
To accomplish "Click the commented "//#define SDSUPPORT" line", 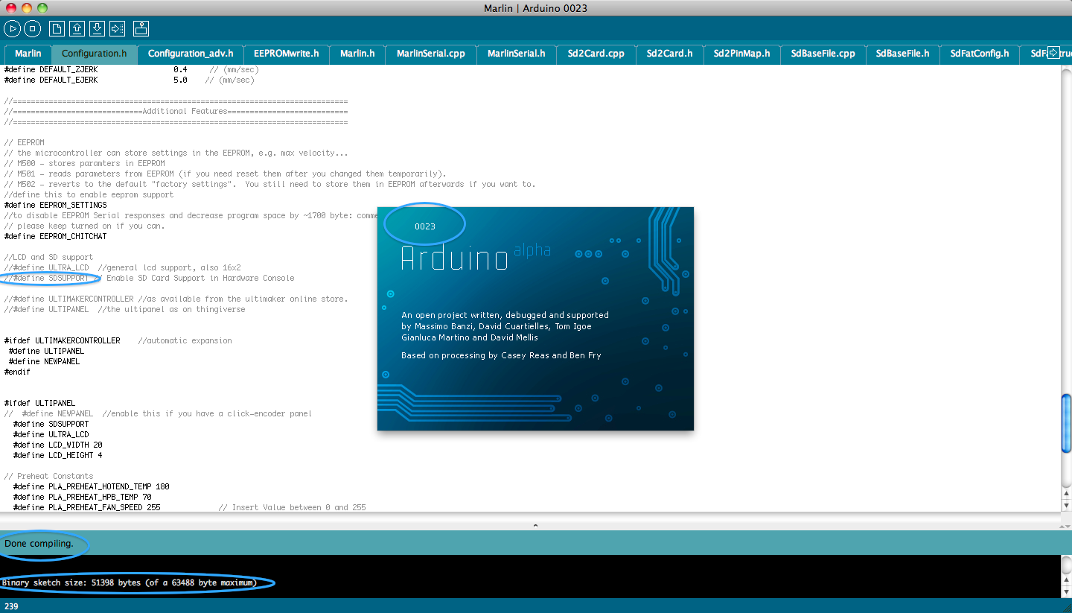I will (150, 278).
